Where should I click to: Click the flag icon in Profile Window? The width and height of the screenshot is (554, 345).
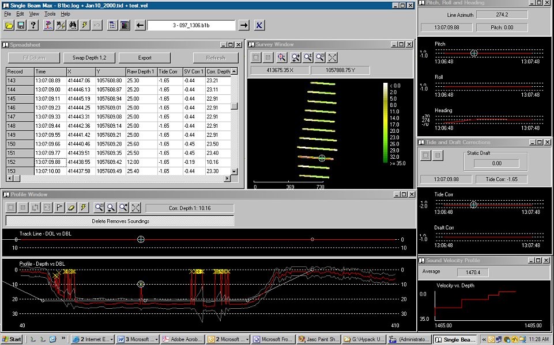[x=59, y=208]
